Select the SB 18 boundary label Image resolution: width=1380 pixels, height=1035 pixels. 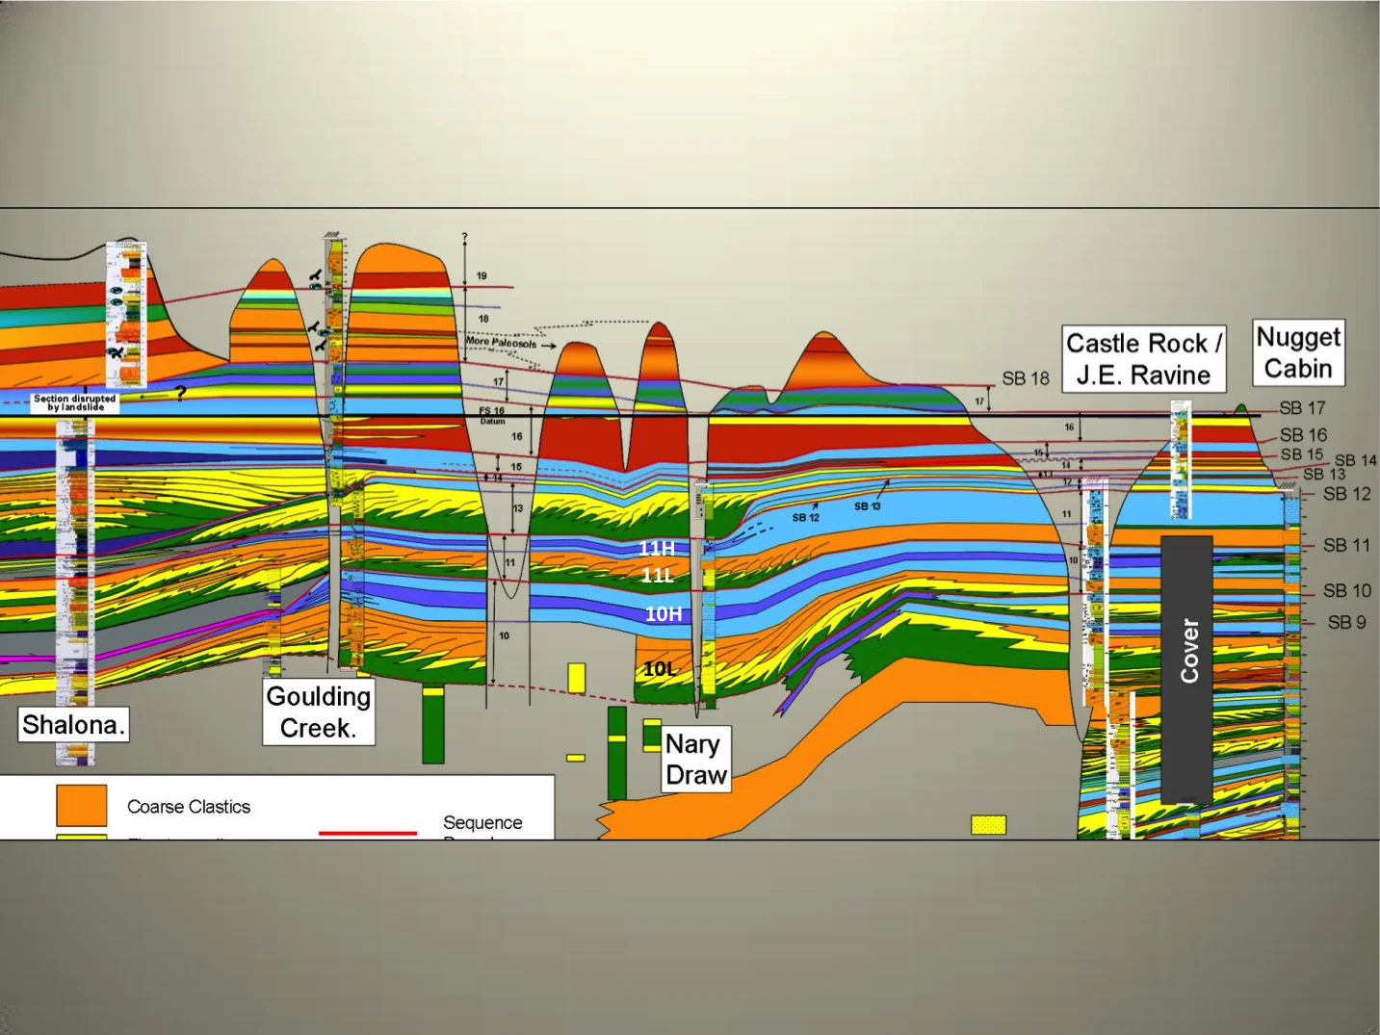1026,378
